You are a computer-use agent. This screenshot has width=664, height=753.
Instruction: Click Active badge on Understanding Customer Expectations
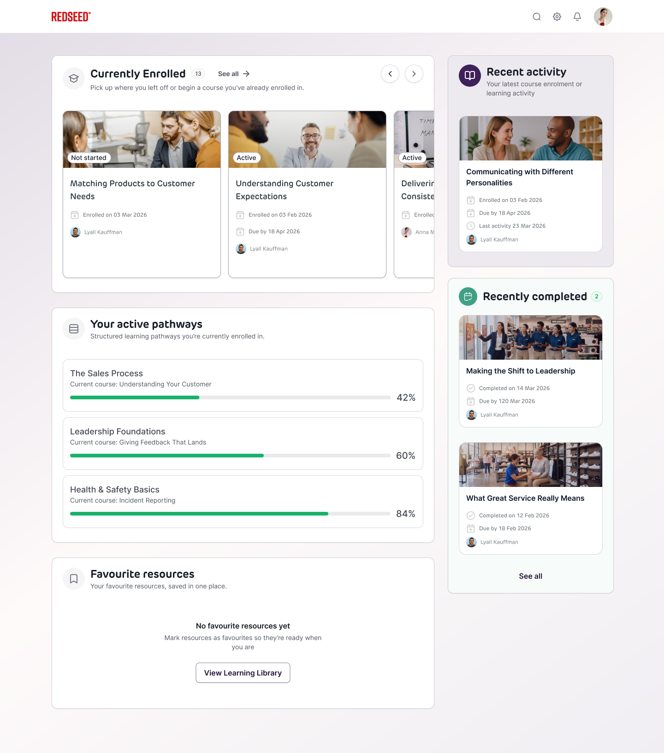[x=246, y=158]
